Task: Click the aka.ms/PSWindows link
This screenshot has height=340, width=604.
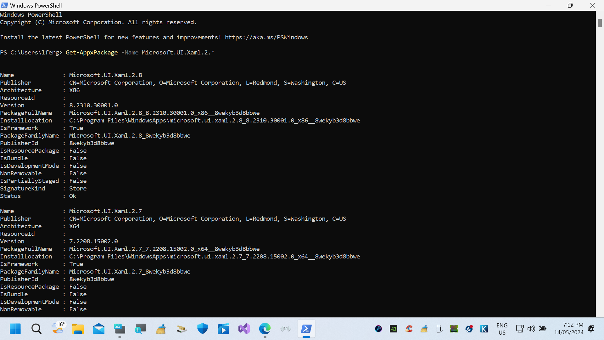Action: point(266,37)
